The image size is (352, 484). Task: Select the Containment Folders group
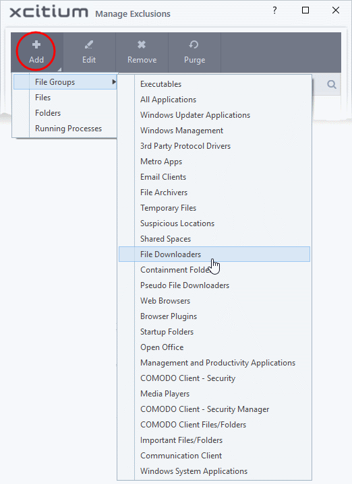(214, 270)
